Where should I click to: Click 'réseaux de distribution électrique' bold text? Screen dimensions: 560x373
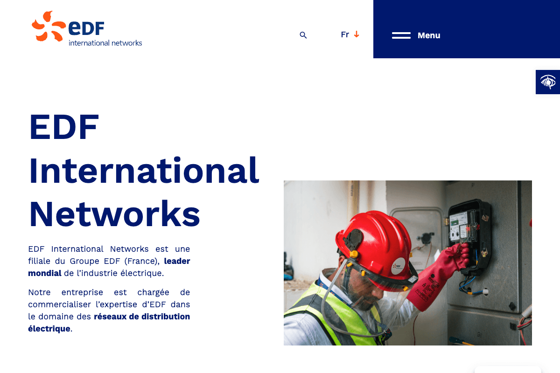click(141, 317)
